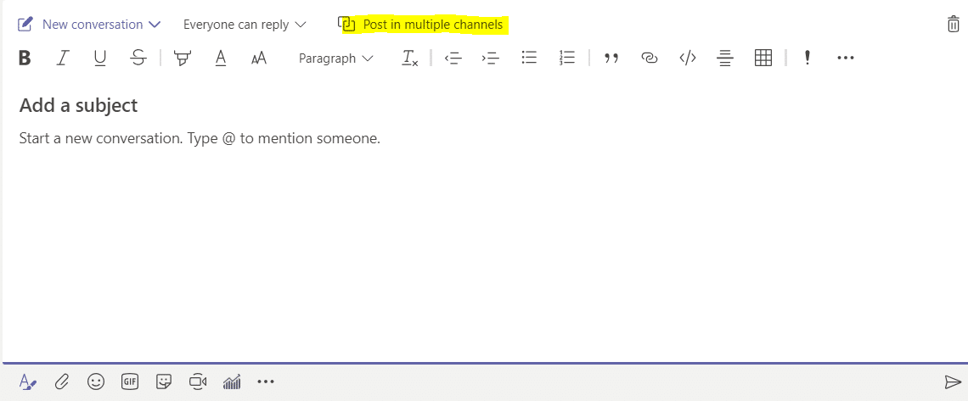Open the Paragraph style dropdown
Screen dimensions: 968x401
point(336,58)
